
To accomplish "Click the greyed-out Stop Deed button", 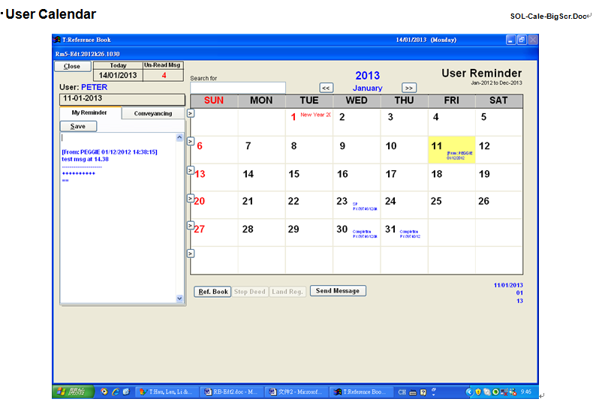I will click(x=250, y=292).
